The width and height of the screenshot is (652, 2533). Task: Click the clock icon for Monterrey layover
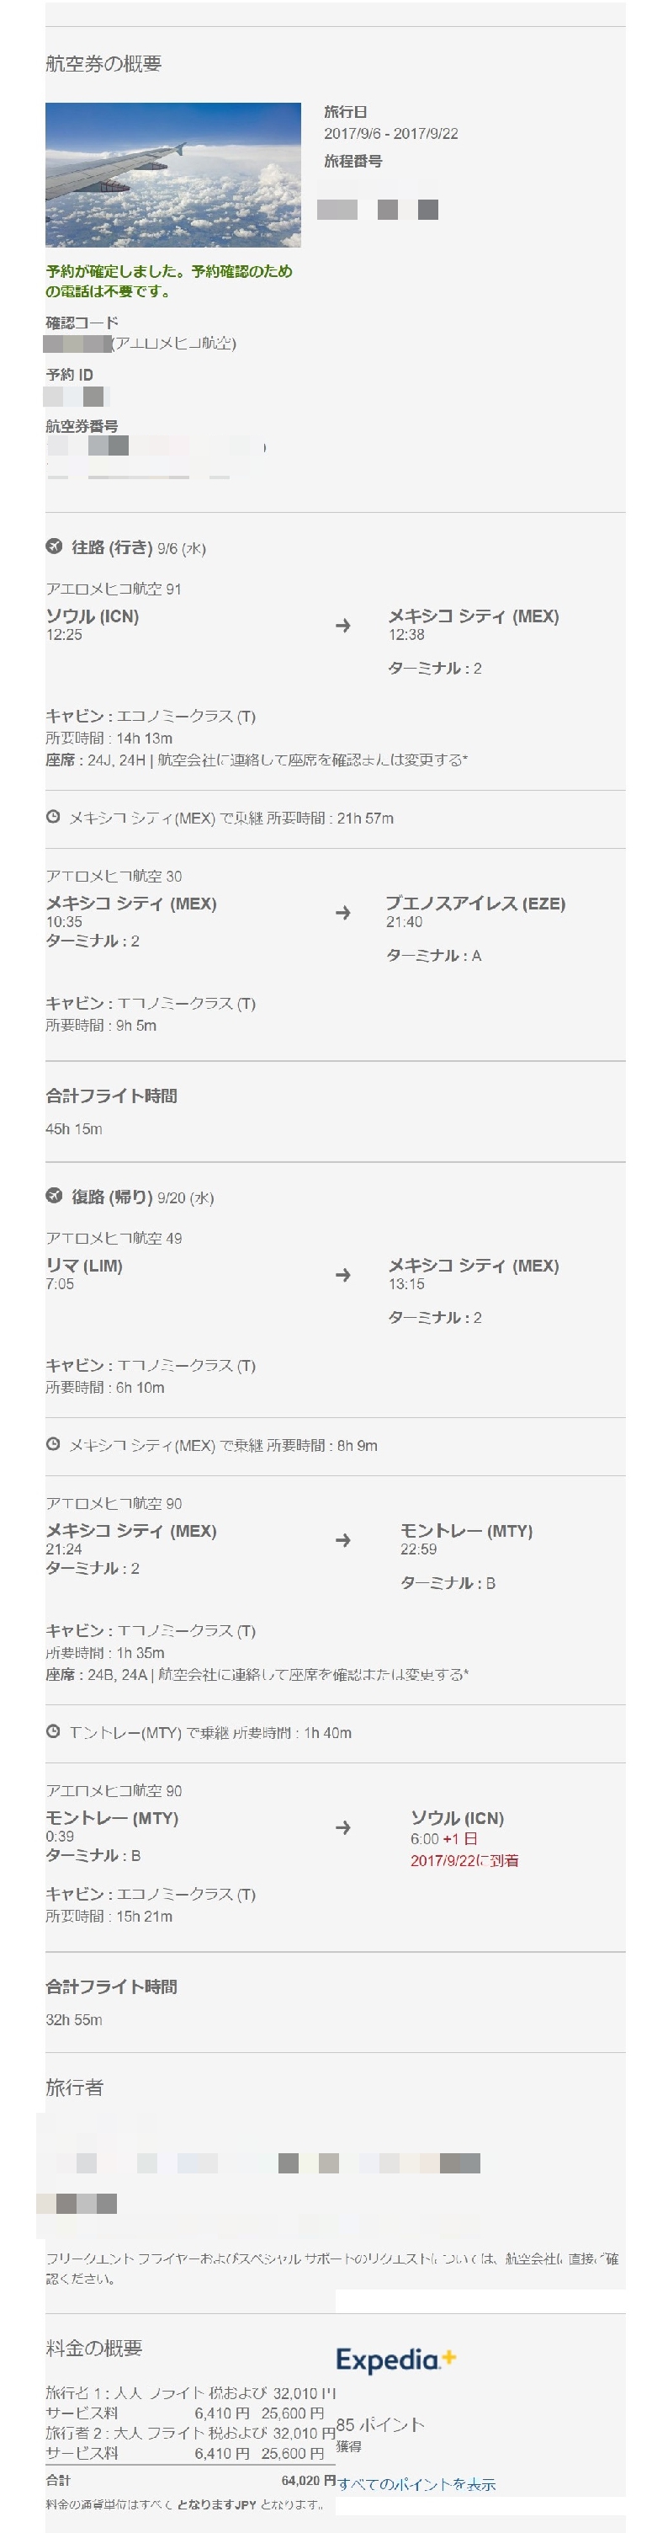point(53,1730)
